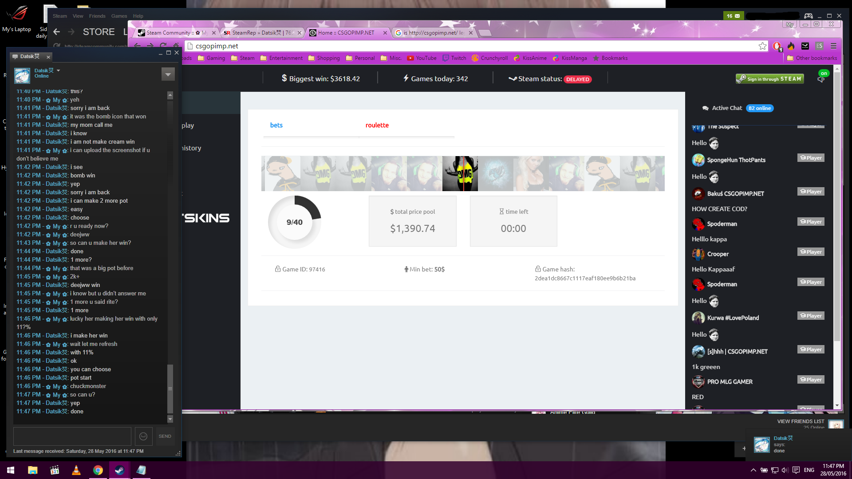Image resolution: width=852 pixels, height=479 pixels.
Task: Click the AdBlock extension icon
Action: click(x=777, y=46)
